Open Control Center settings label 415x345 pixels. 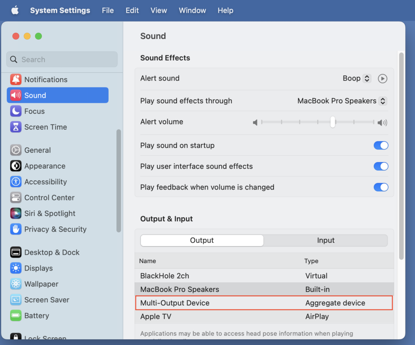(x=49, y=198)
